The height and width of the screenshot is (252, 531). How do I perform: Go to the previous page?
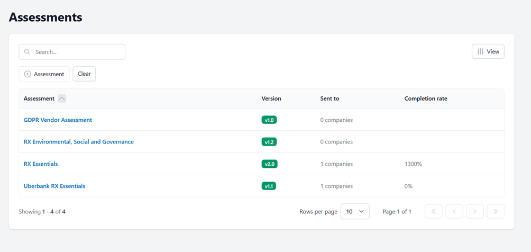click(x=454, y=211)
